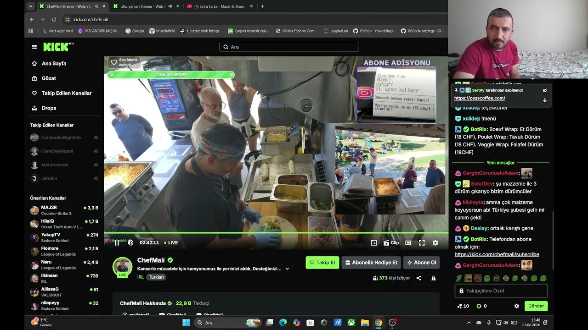The image size is (588, 330).
Task: Open the tab search dropdown
Action: pos(30,6)
